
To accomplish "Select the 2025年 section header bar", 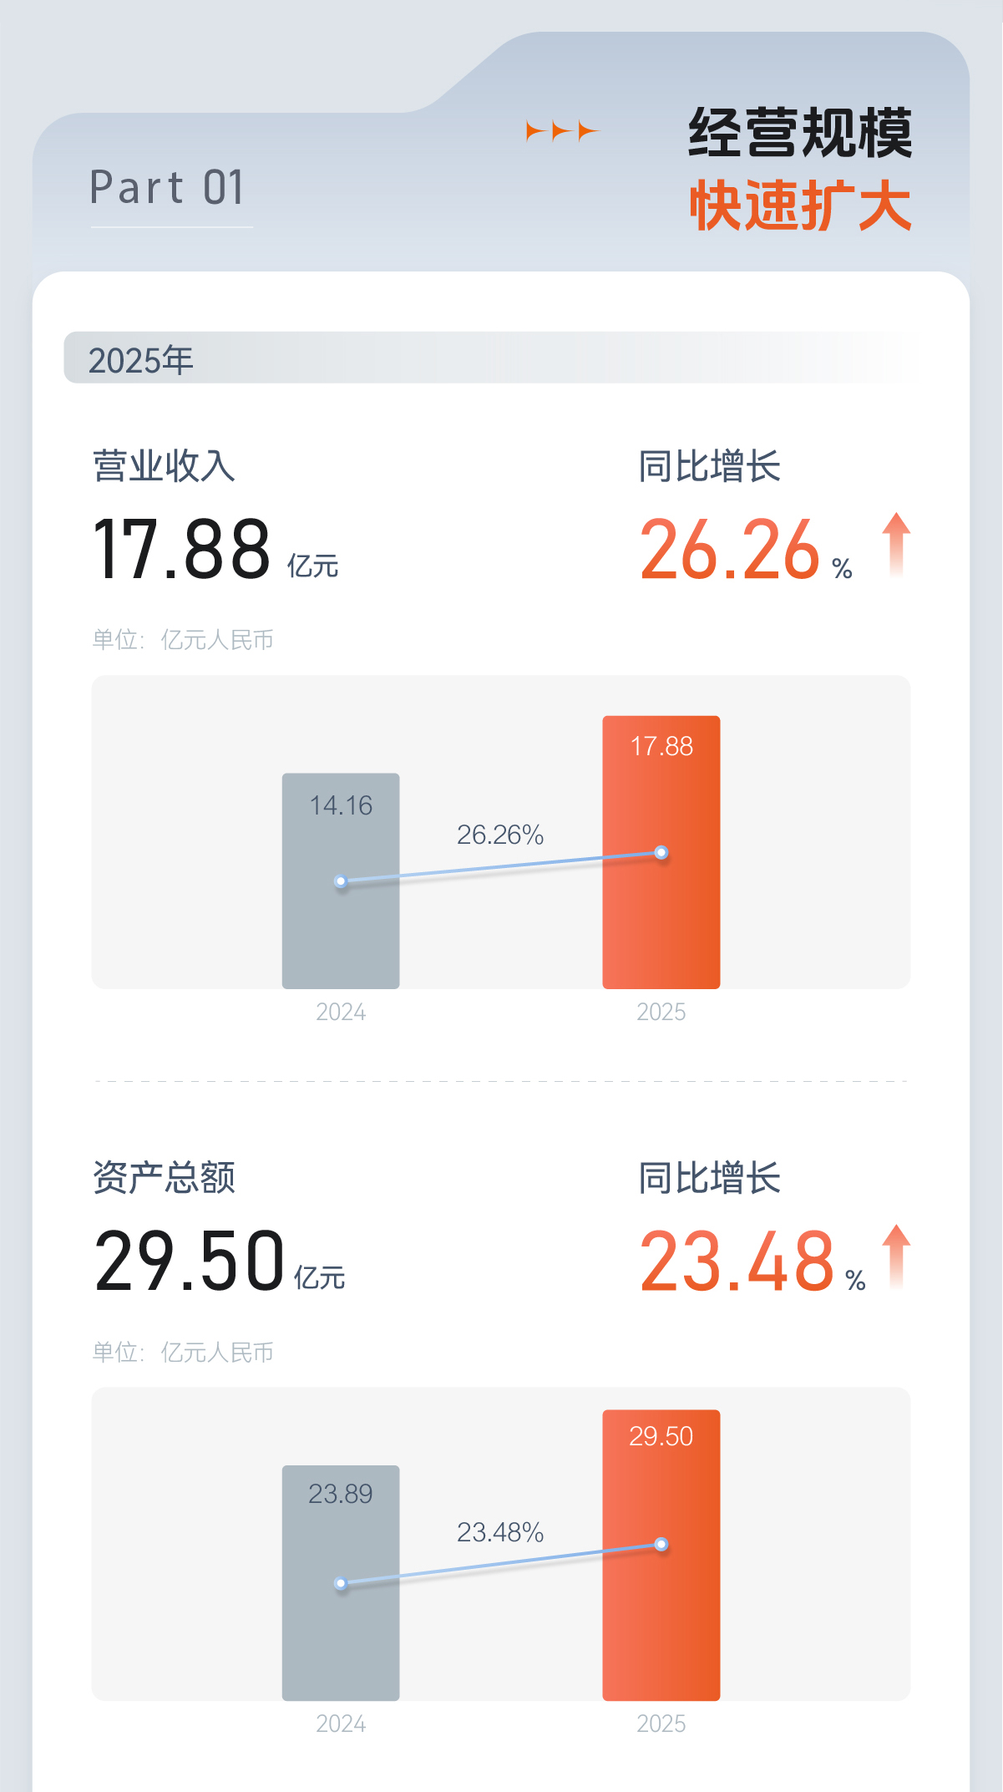I will pyautogui.click(x=491, y=358).
